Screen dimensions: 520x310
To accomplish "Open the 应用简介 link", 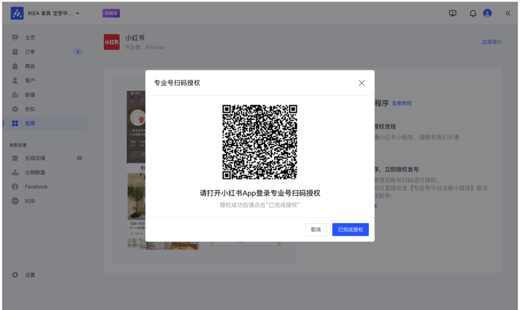I will click(492, 42).
